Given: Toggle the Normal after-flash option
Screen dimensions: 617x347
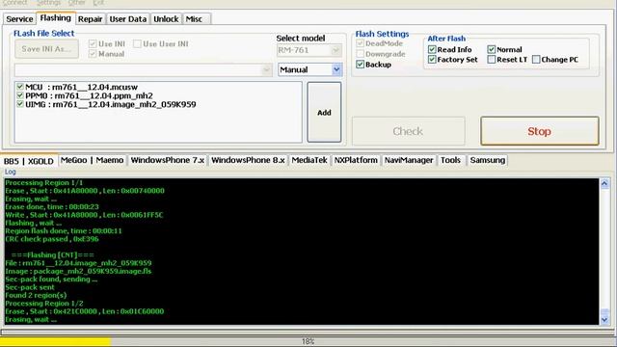Looking at the screenshot, I should 491,49.
